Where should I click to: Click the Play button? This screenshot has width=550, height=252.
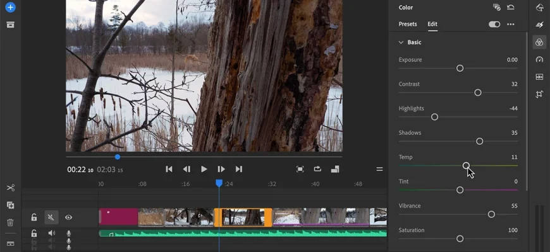click(x=204, y=169)
